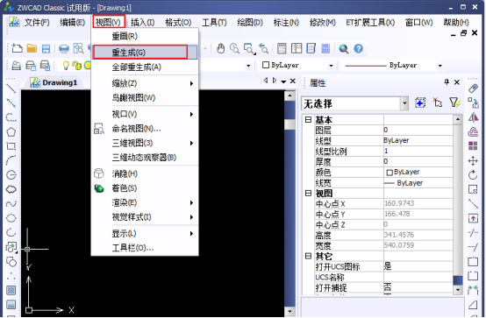Click the Find magnifier icon
Viewport: 486px width, 318px height.
pyautogui.click(x=343, y=48)
